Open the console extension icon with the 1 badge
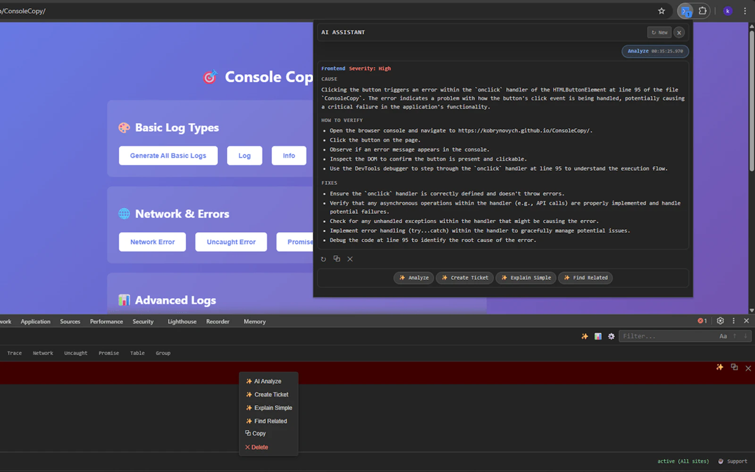The image size is (755, 472). 686,11
